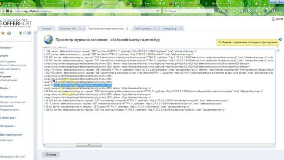Click the log horizontal scrollbar thumb
The width and height of the screenshot is (284, 160).
pyautogui.click(x=89, y=145)
